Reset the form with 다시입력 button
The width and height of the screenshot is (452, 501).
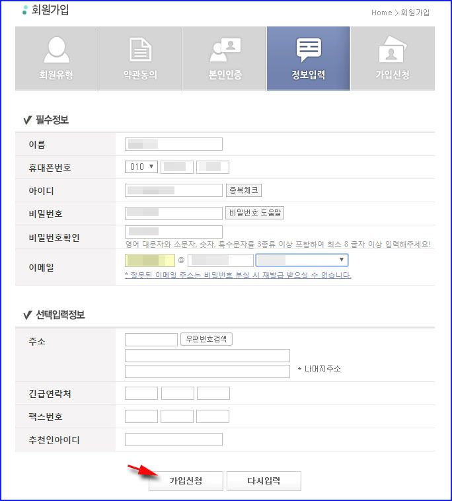264,481
